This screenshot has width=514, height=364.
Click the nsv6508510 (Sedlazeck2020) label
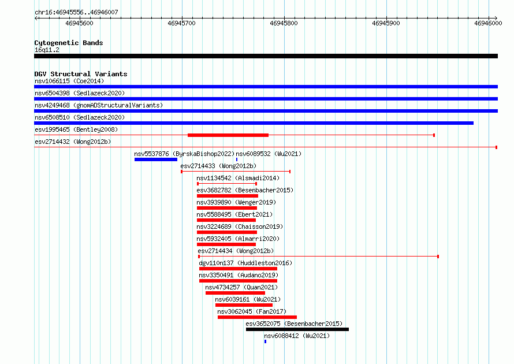[x=80, y=117]
